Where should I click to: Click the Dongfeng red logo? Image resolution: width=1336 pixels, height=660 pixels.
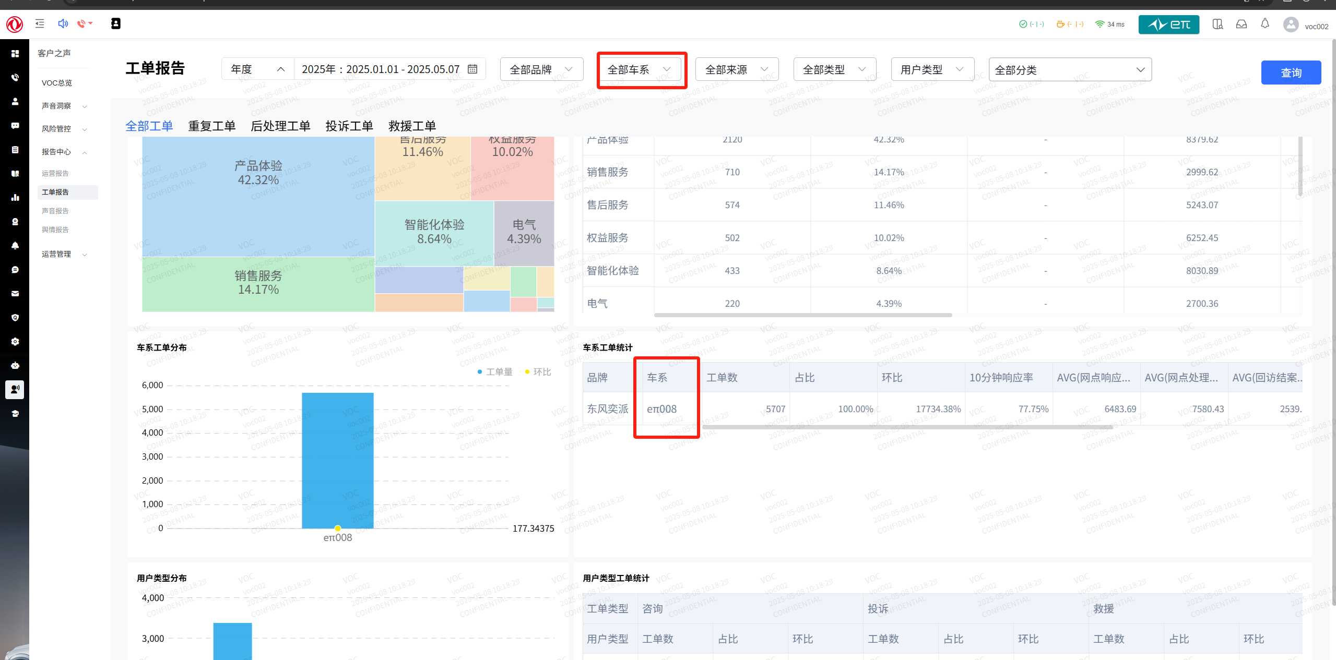(14, 24)
